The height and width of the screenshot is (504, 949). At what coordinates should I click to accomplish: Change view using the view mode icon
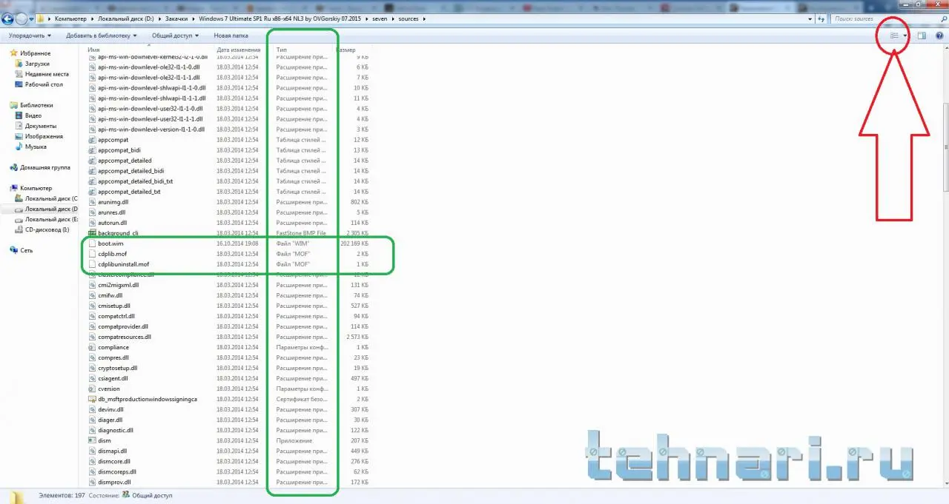click(x=894, y=36)
